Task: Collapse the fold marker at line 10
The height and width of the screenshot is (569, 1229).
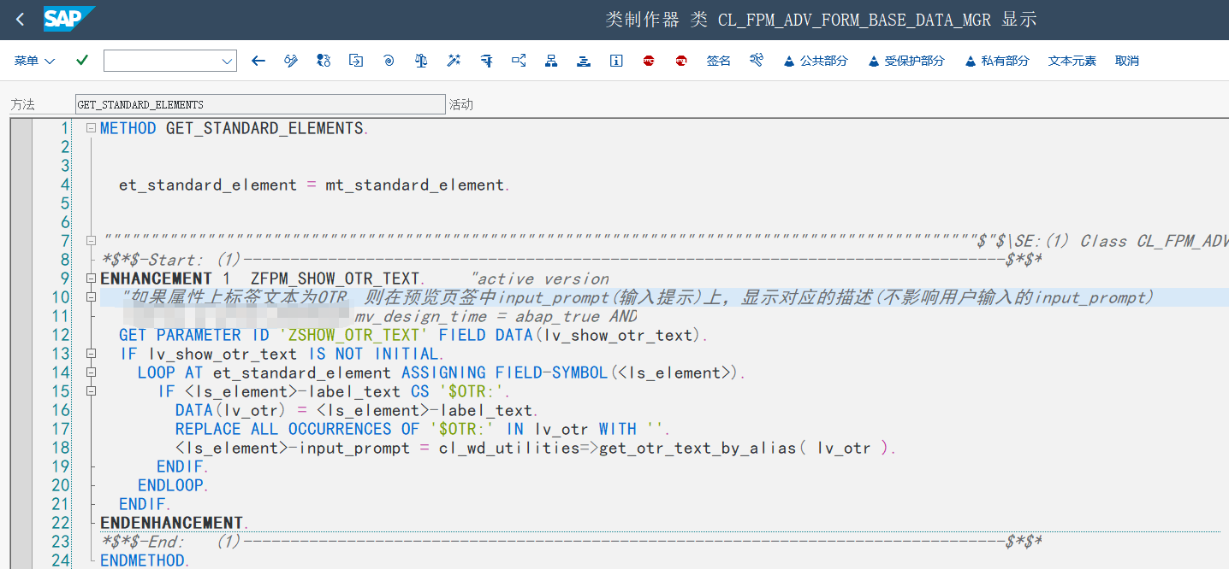Action: pyautogui.click(x=91, y=297)
